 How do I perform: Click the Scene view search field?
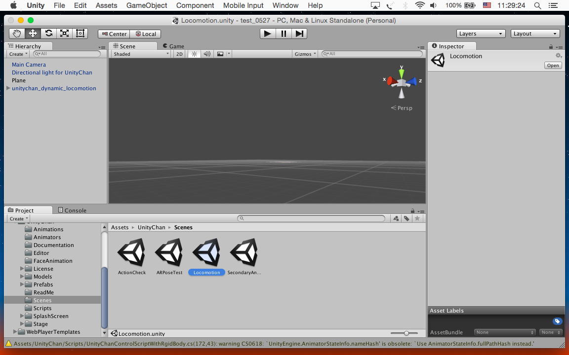point(372,54)
